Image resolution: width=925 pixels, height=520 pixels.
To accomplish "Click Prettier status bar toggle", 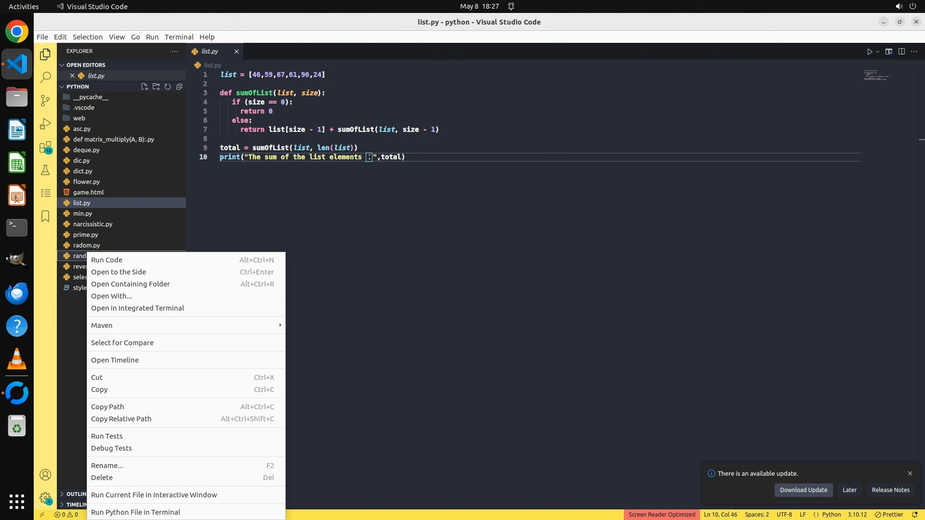I will pyautogui.click(x=889, y=514).
